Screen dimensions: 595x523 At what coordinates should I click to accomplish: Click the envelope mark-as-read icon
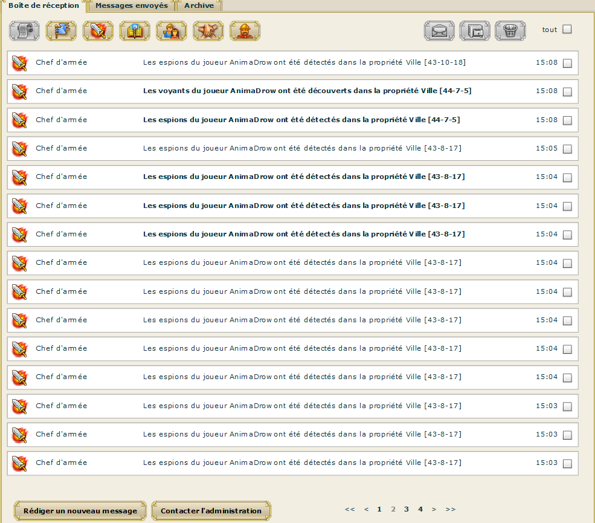click(x=439, y=31)
